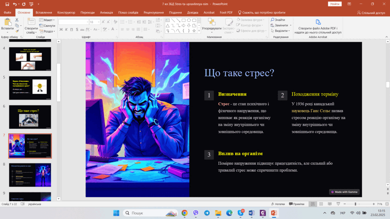The width and height of the screenshot is (390, 219).
Task: Open PowerPoint icon in taskbar
Action: [274, 213]
